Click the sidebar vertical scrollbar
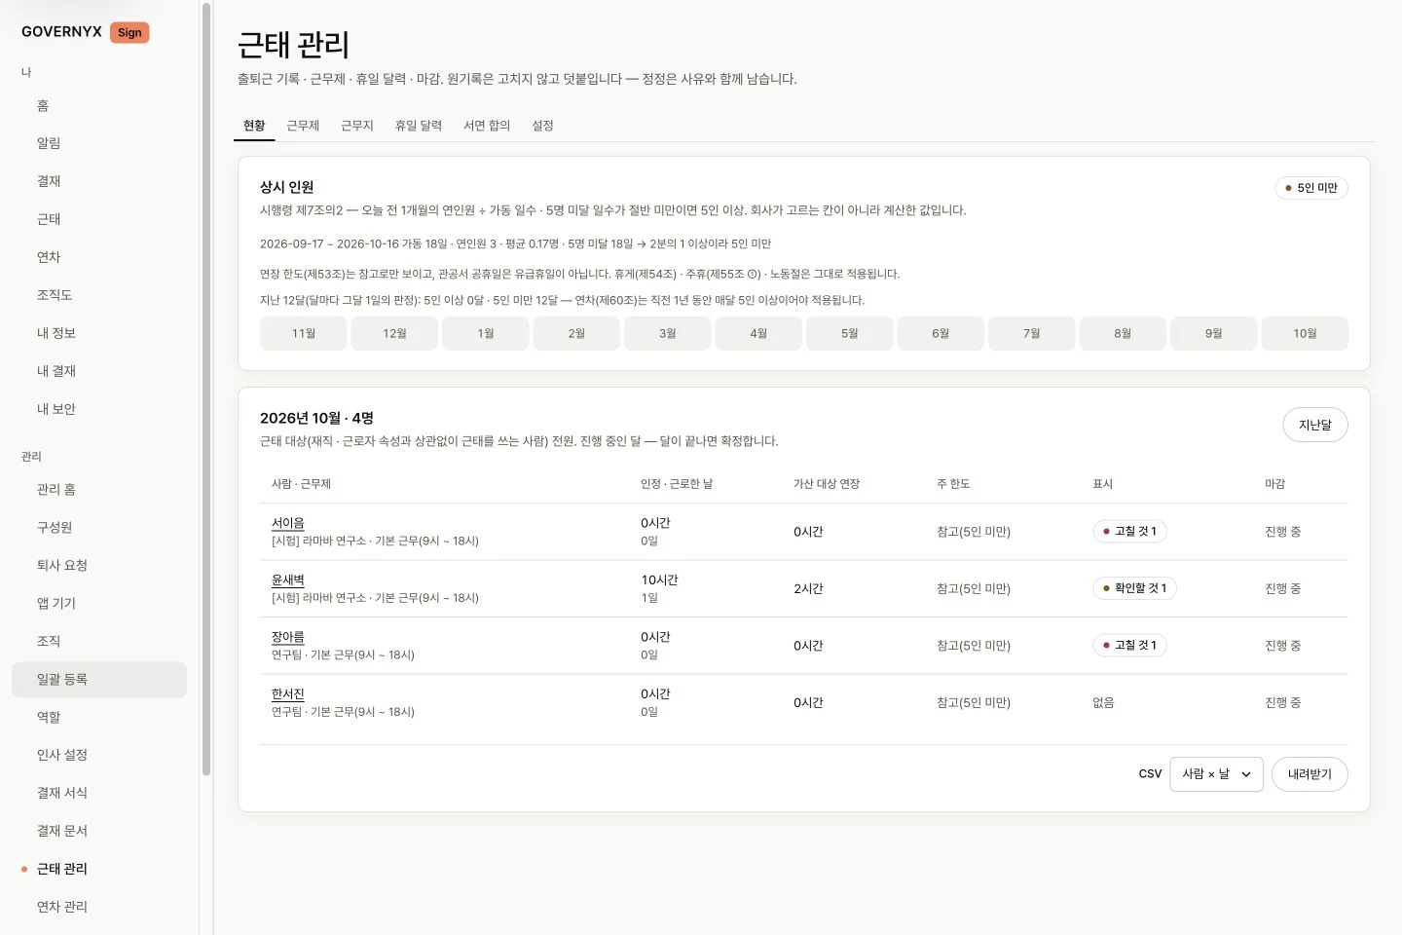This screenshot has height=935, width=1402. pos(206,390)
